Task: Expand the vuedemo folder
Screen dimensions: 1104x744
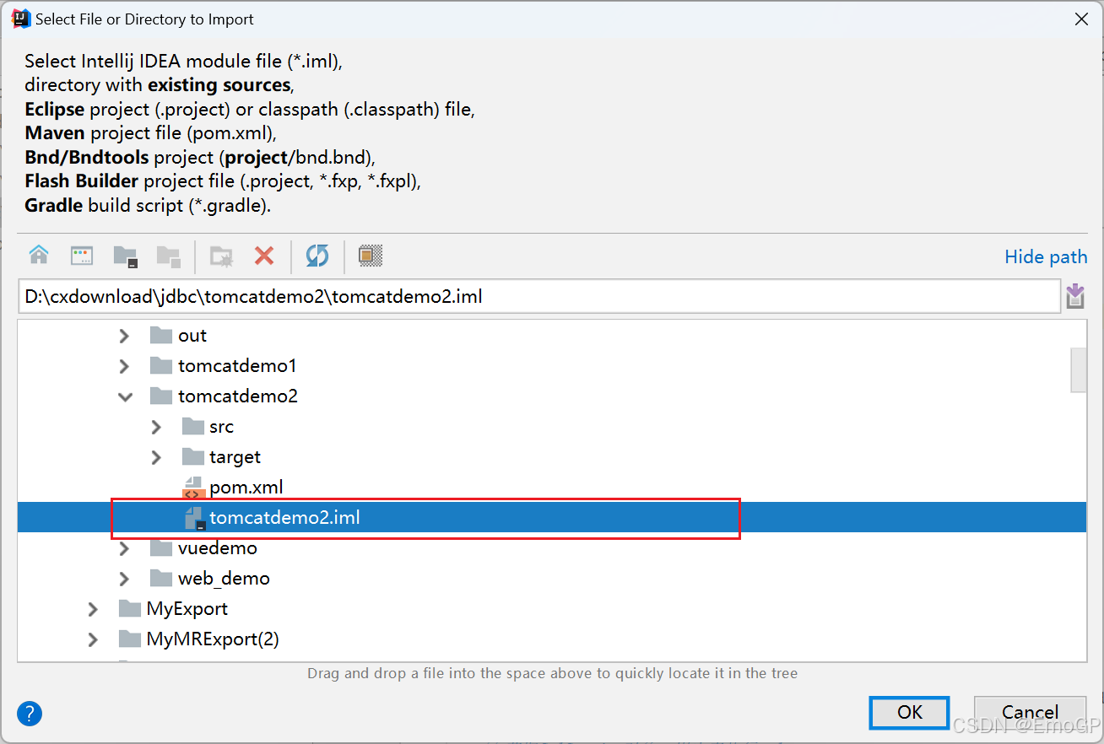Action: [124, 548]
